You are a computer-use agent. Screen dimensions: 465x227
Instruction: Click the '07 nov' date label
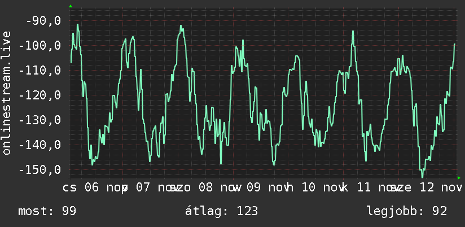(158, 188)
